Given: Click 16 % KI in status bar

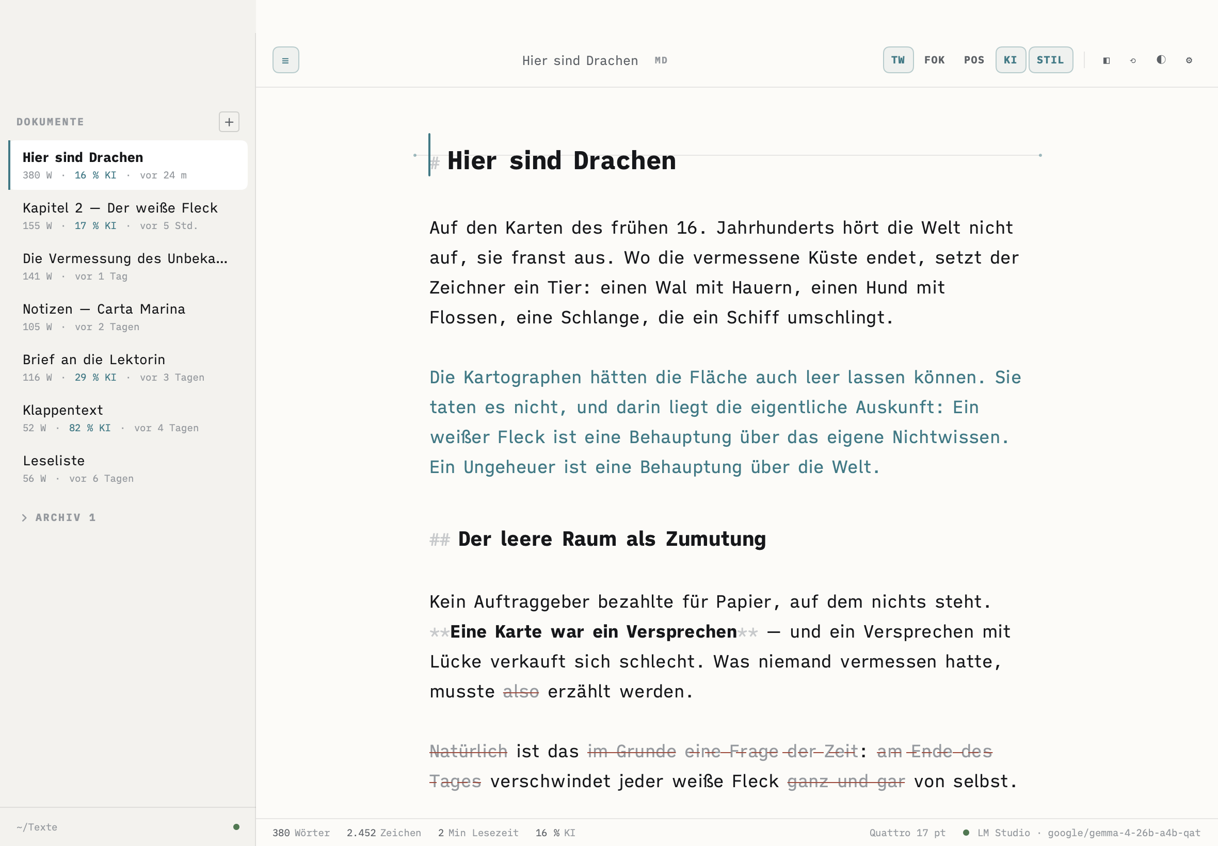Looking at the screenshot, I should pos(555,833).
